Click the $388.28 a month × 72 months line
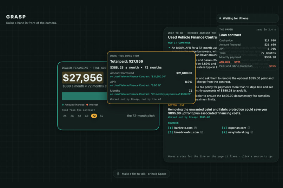This screenshot has height=188, width=283. click(136, 68)
